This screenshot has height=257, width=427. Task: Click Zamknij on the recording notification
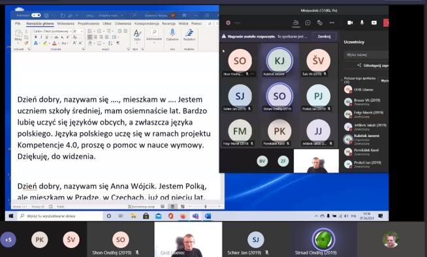click(x=324, y=37)
